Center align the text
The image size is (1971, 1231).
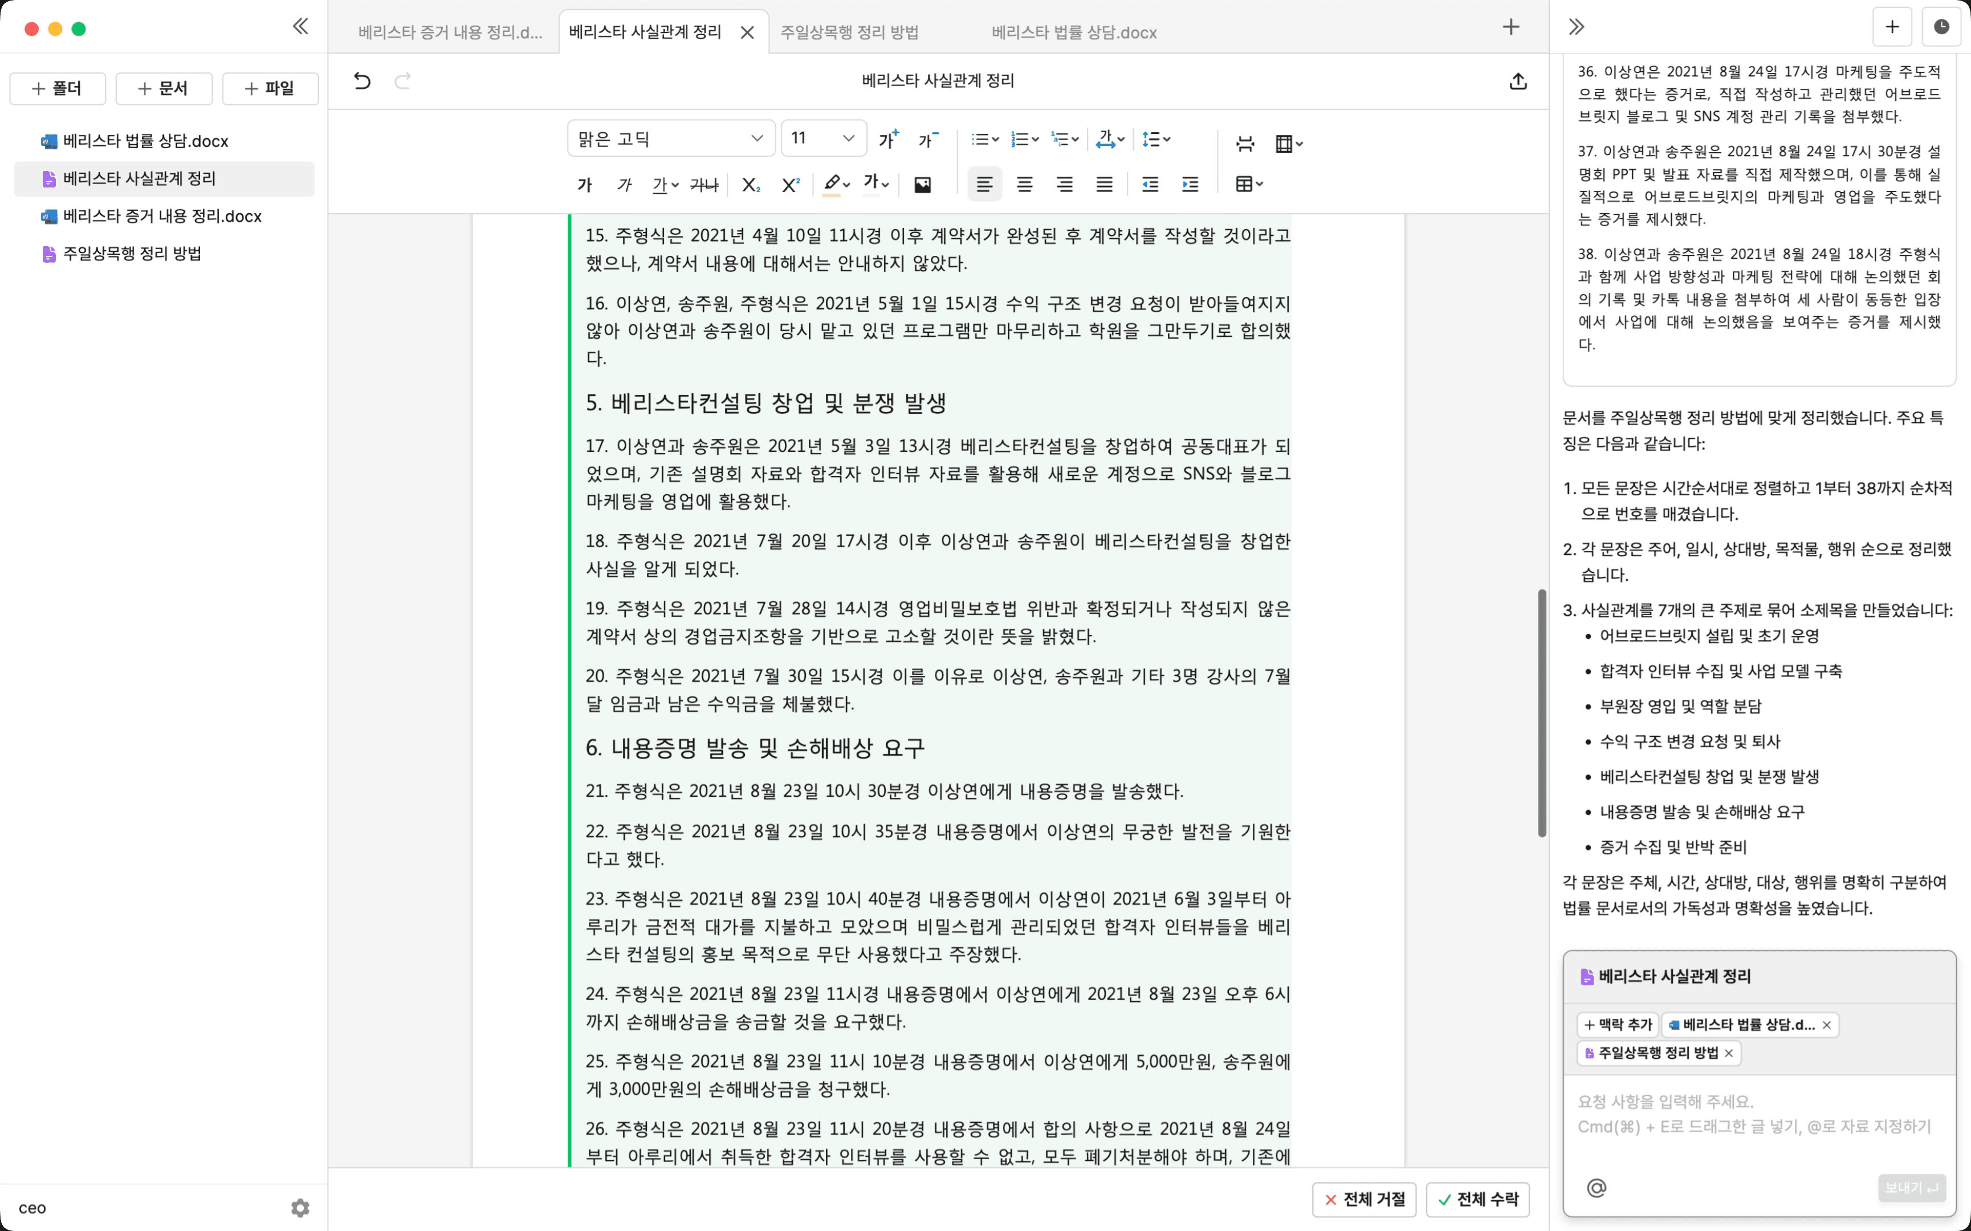1024,185
